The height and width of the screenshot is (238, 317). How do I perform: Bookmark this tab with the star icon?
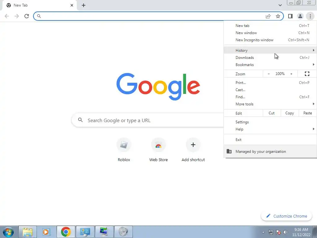(x=278, y=16)
